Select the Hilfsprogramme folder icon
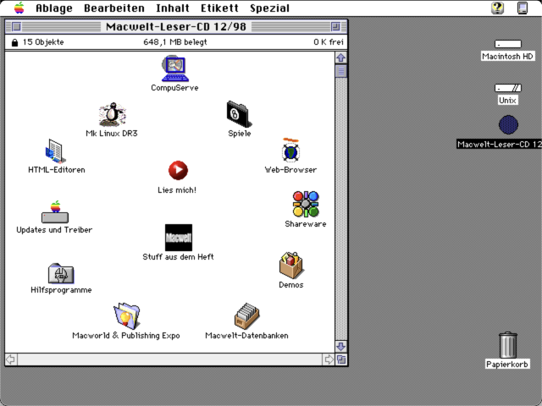This screenshot has width=542, height=406. click(x=61, y=274)
